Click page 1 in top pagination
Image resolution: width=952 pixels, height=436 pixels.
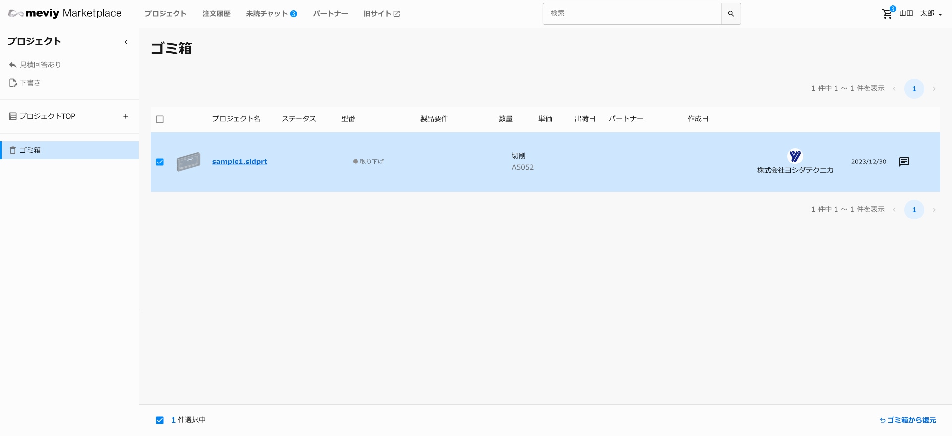pyautogui.click(x=914, y=89)
